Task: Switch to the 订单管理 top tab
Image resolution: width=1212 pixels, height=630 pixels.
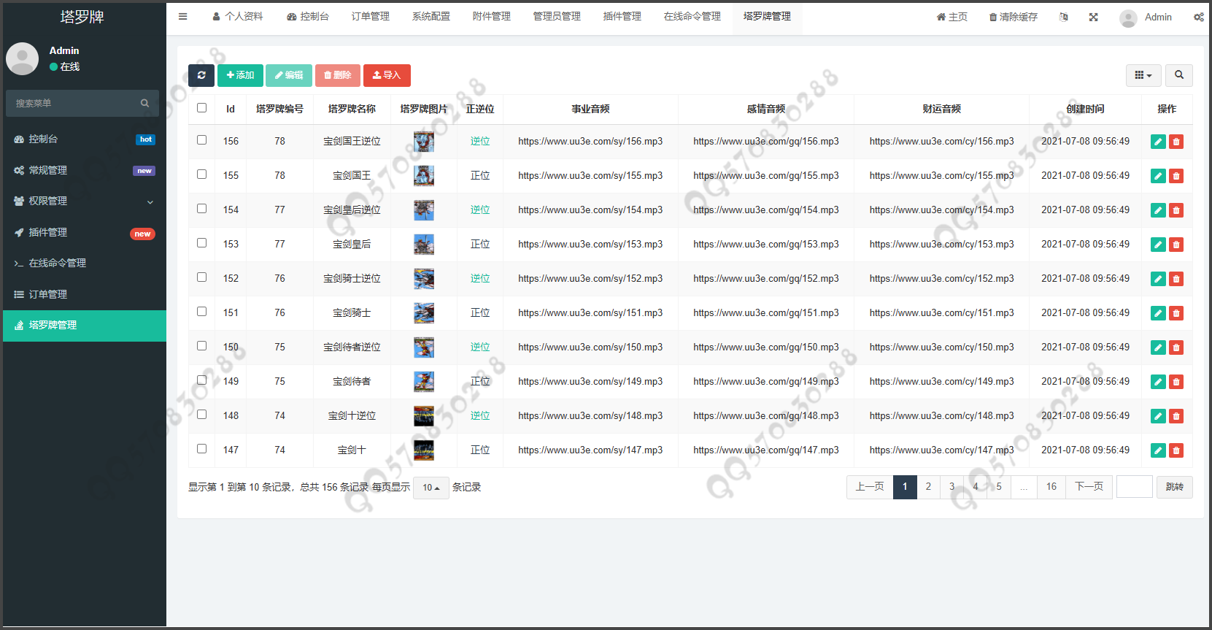Action: (x=370, y=17)
